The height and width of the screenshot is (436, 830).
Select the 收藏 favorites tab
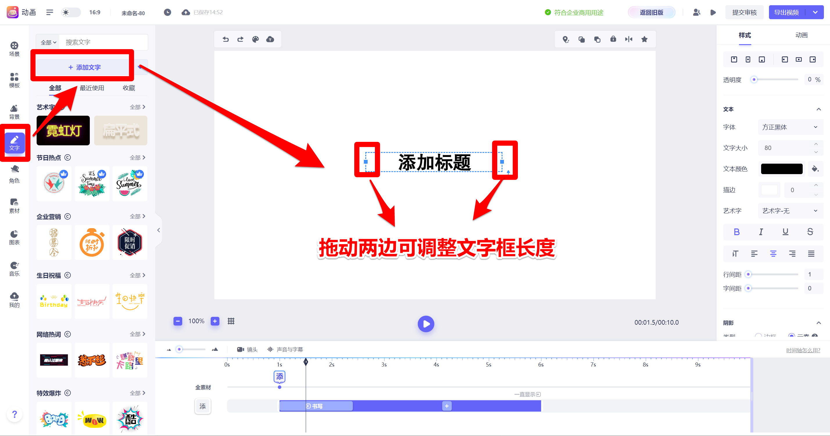click(129, 88)
